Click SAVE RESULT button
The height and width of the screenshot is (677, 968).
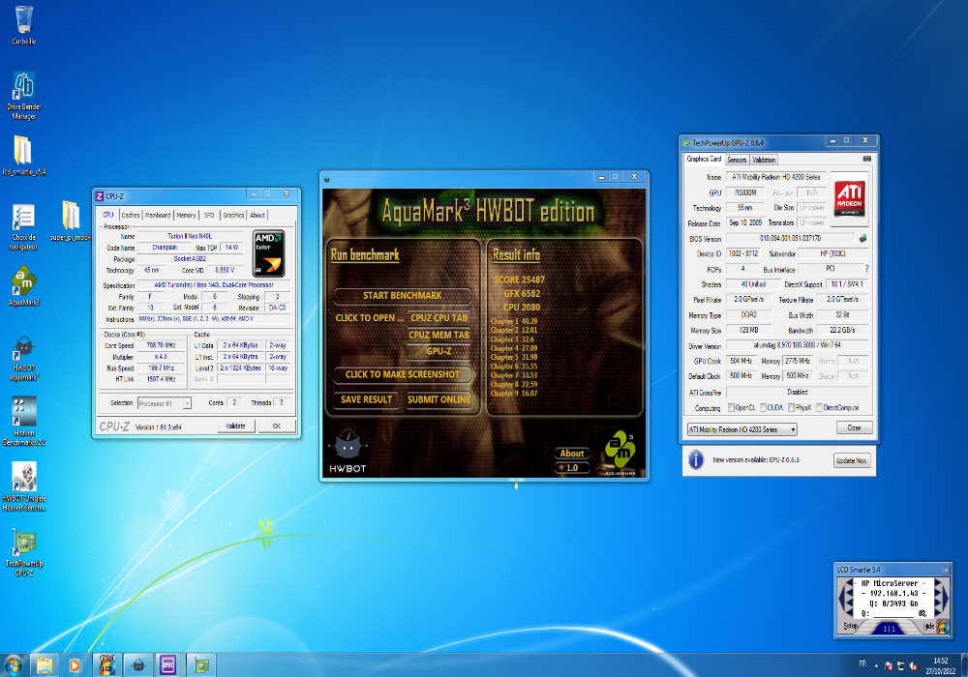pyautogui.click(x=366, y=399)
